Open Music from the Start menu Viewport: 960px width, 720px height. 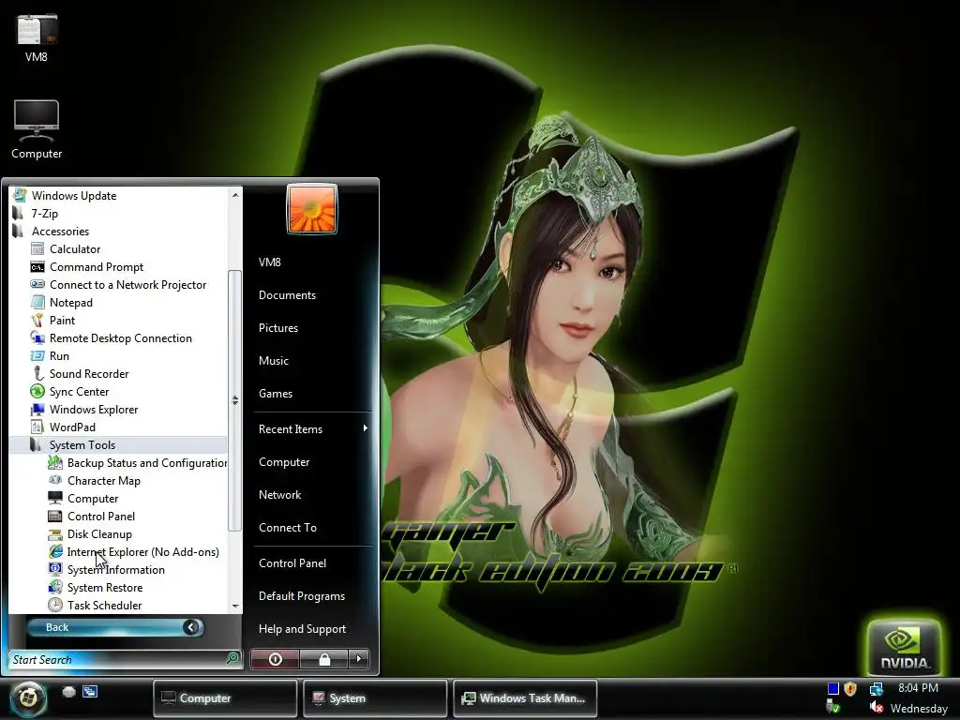(273, 361)
